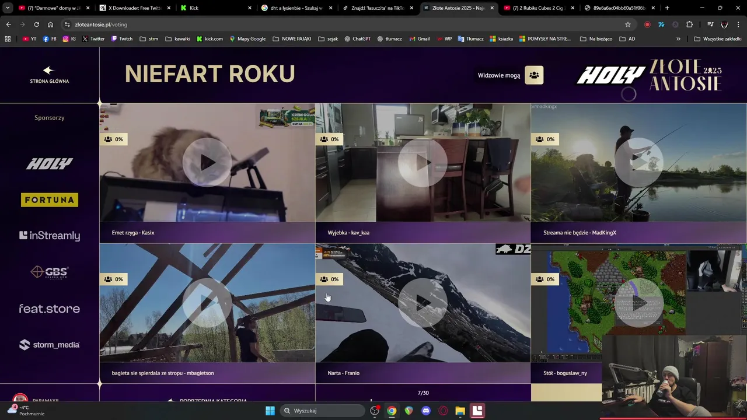Click vote percentage badge on Wyjebka card
747x420 pixels.
tap(330, 139)
